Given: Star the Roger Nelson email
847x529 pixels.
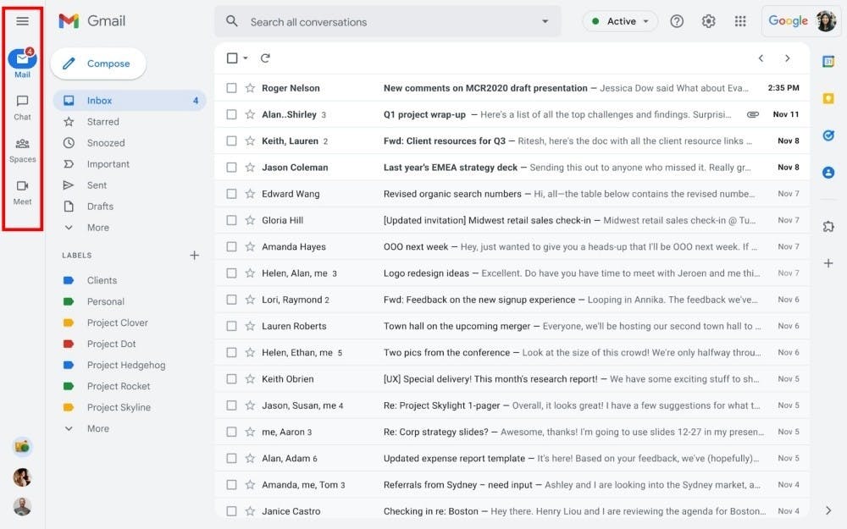Looking at the screenshot, I should tap(250, 88).
